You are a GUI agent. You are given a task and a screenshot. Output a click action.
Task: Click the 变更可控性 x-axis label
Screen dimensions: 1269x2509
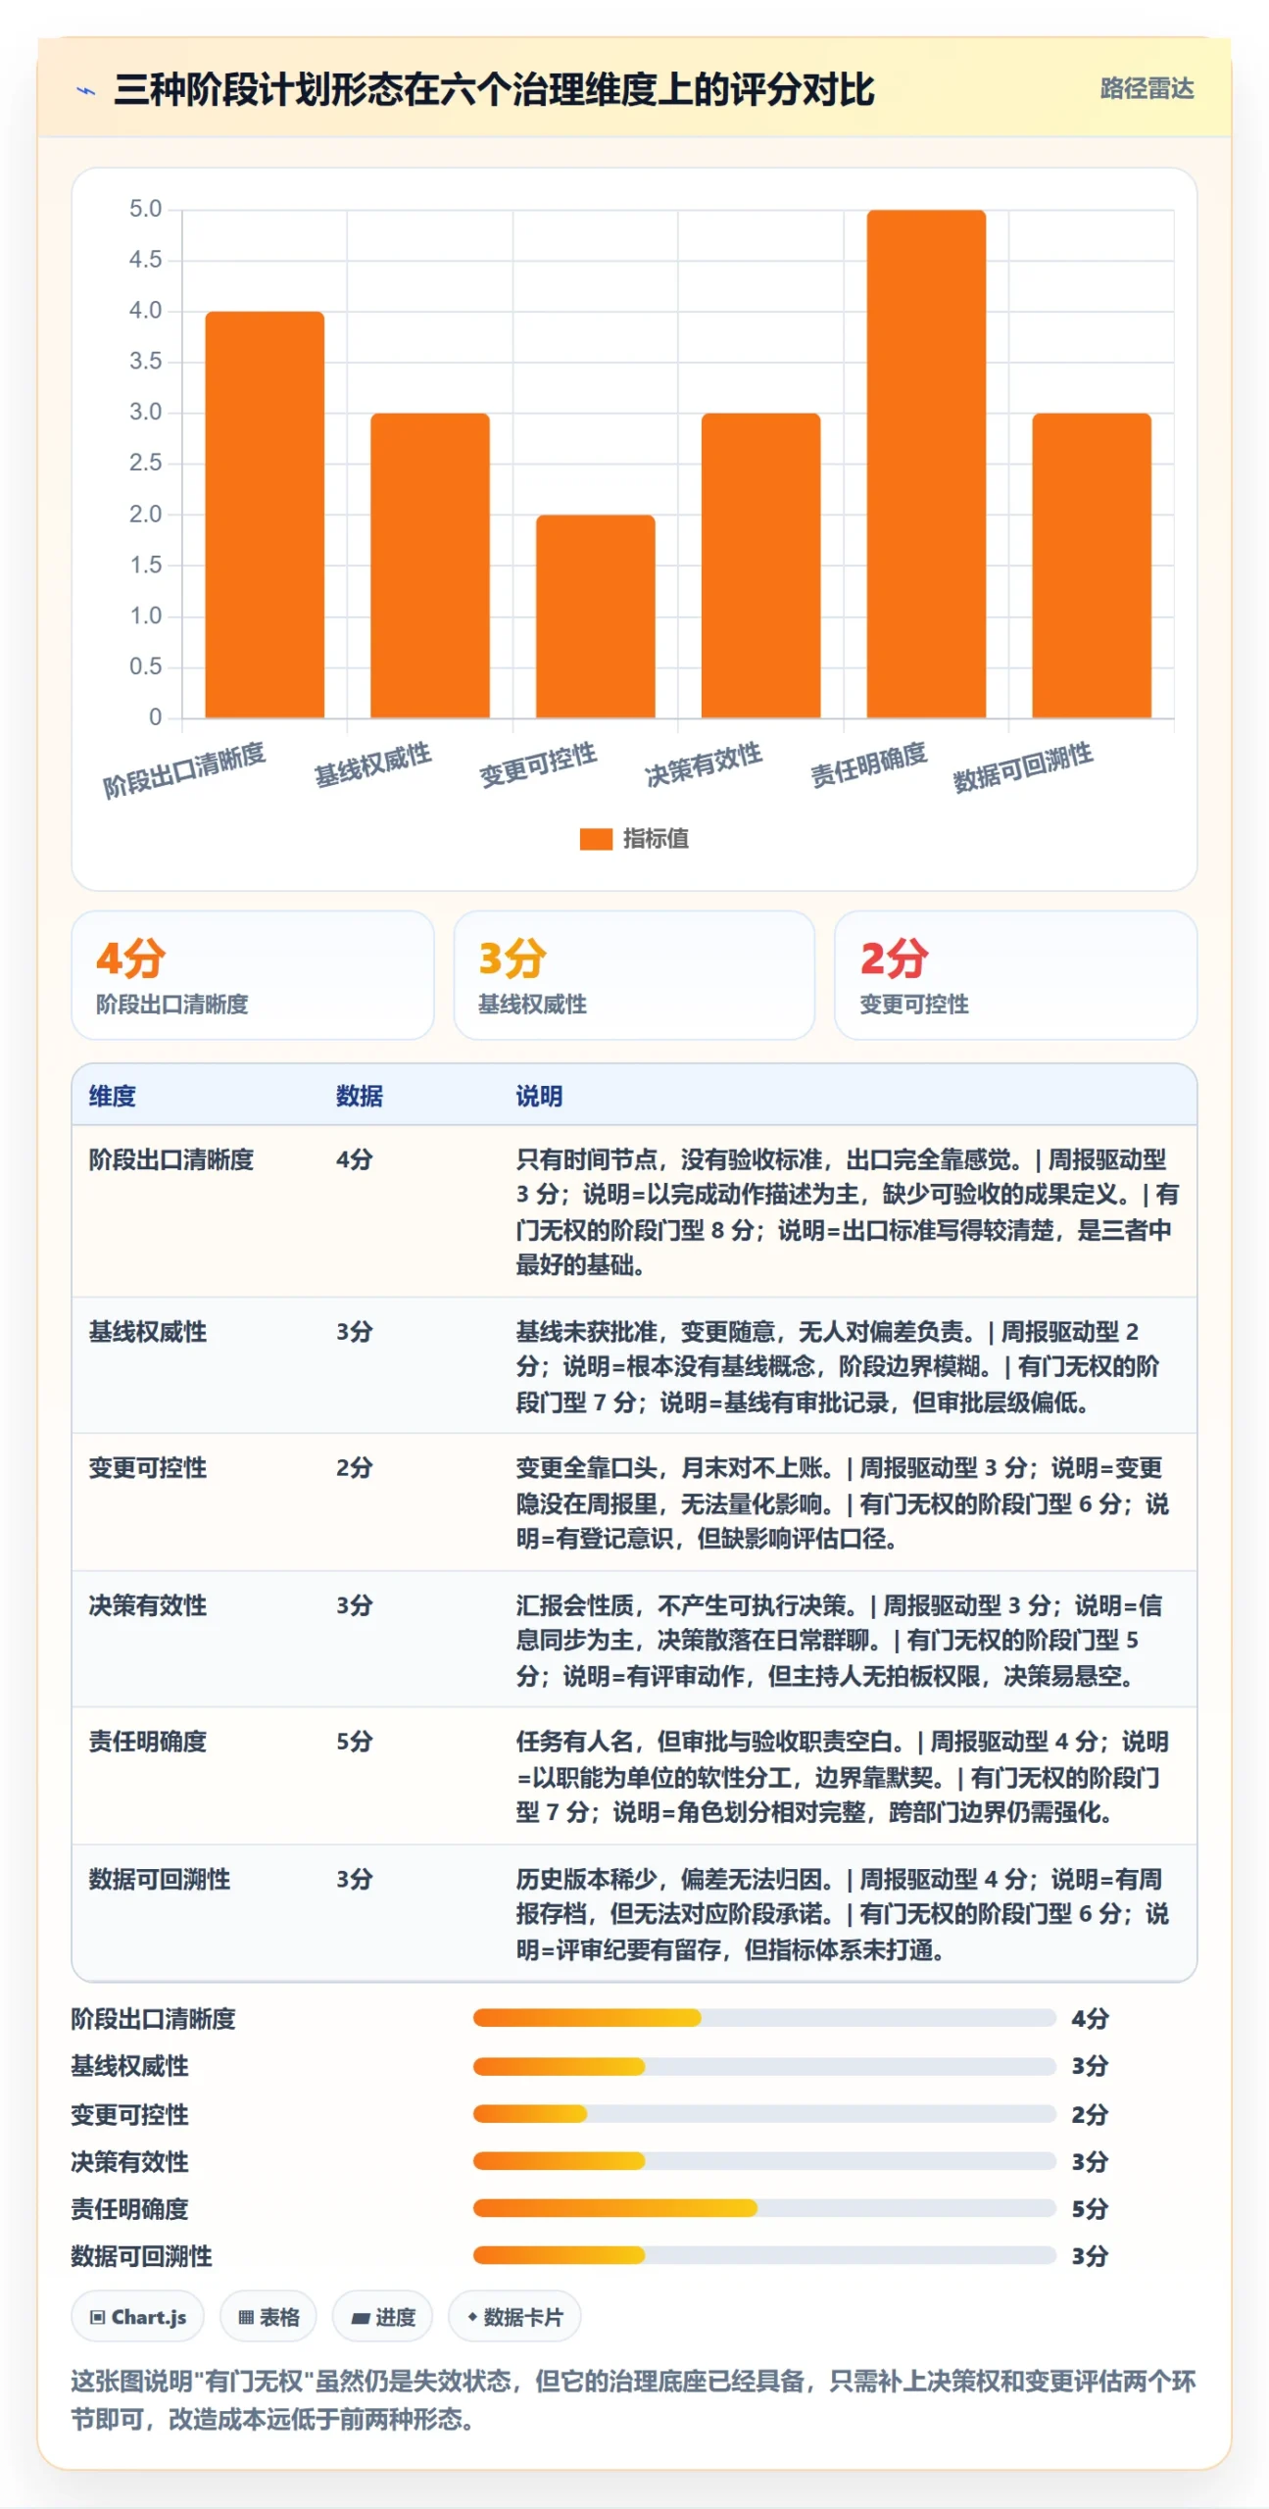point(537,763)
